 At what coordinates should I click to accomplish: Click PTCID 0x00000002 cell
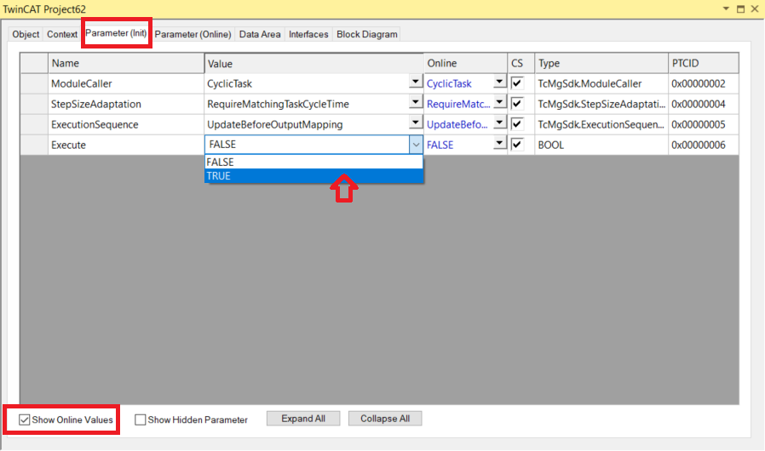pyautogui.click(x=703, y=83)
